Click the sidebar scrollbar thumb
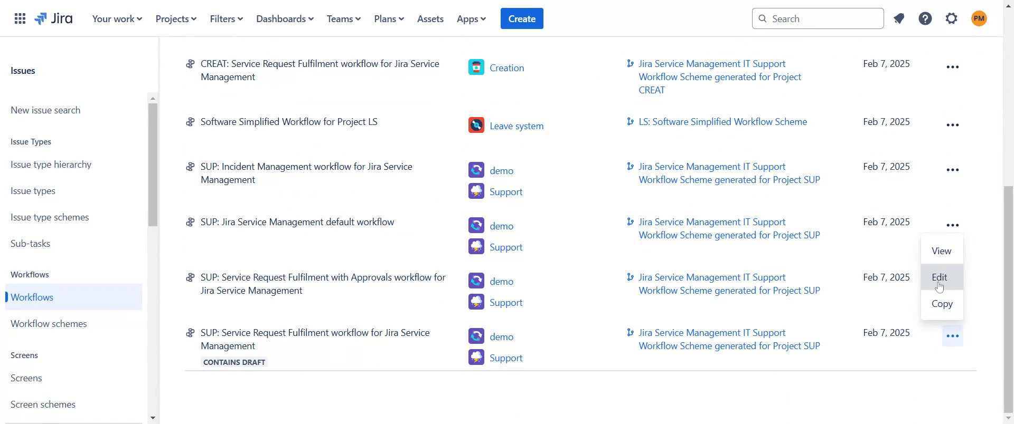This screenshot has height=424, width=1014. 153,165
